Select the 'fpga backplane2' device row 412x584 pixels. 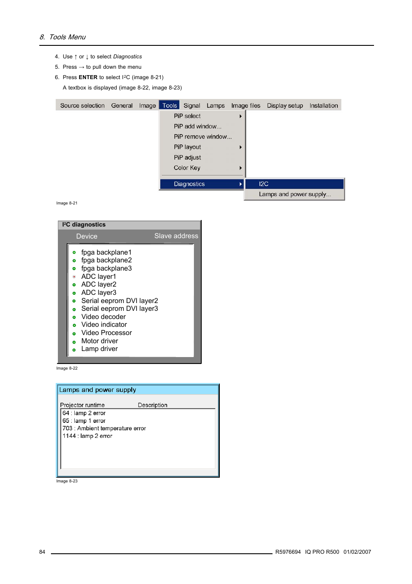click(x=106, y=260)
